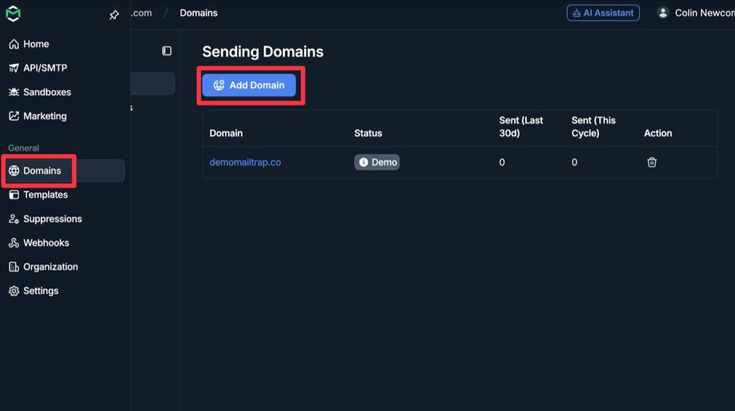735x411 pixels.
Task: Click the globe icon on Add Domain
Action: coord(219,85)
